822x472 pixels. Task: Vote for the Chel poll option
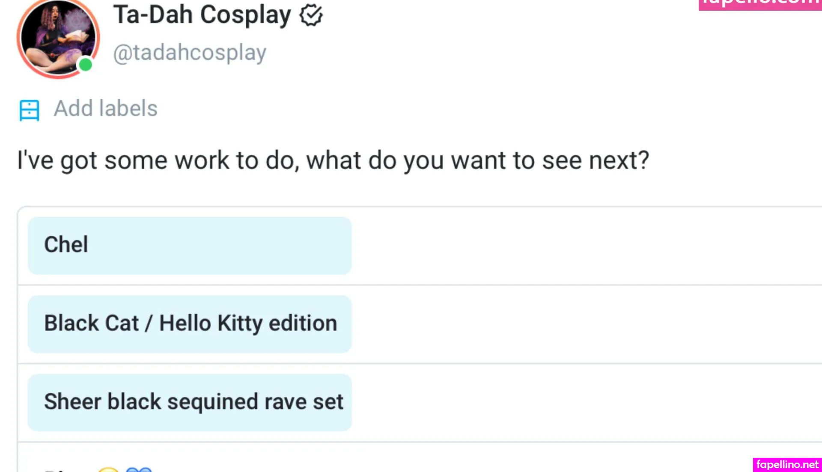pos(189,245)
